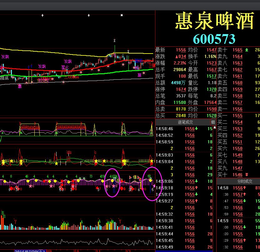260x252 pixels.
Task: Click the 量比 value 1.18
Action: 212,83
